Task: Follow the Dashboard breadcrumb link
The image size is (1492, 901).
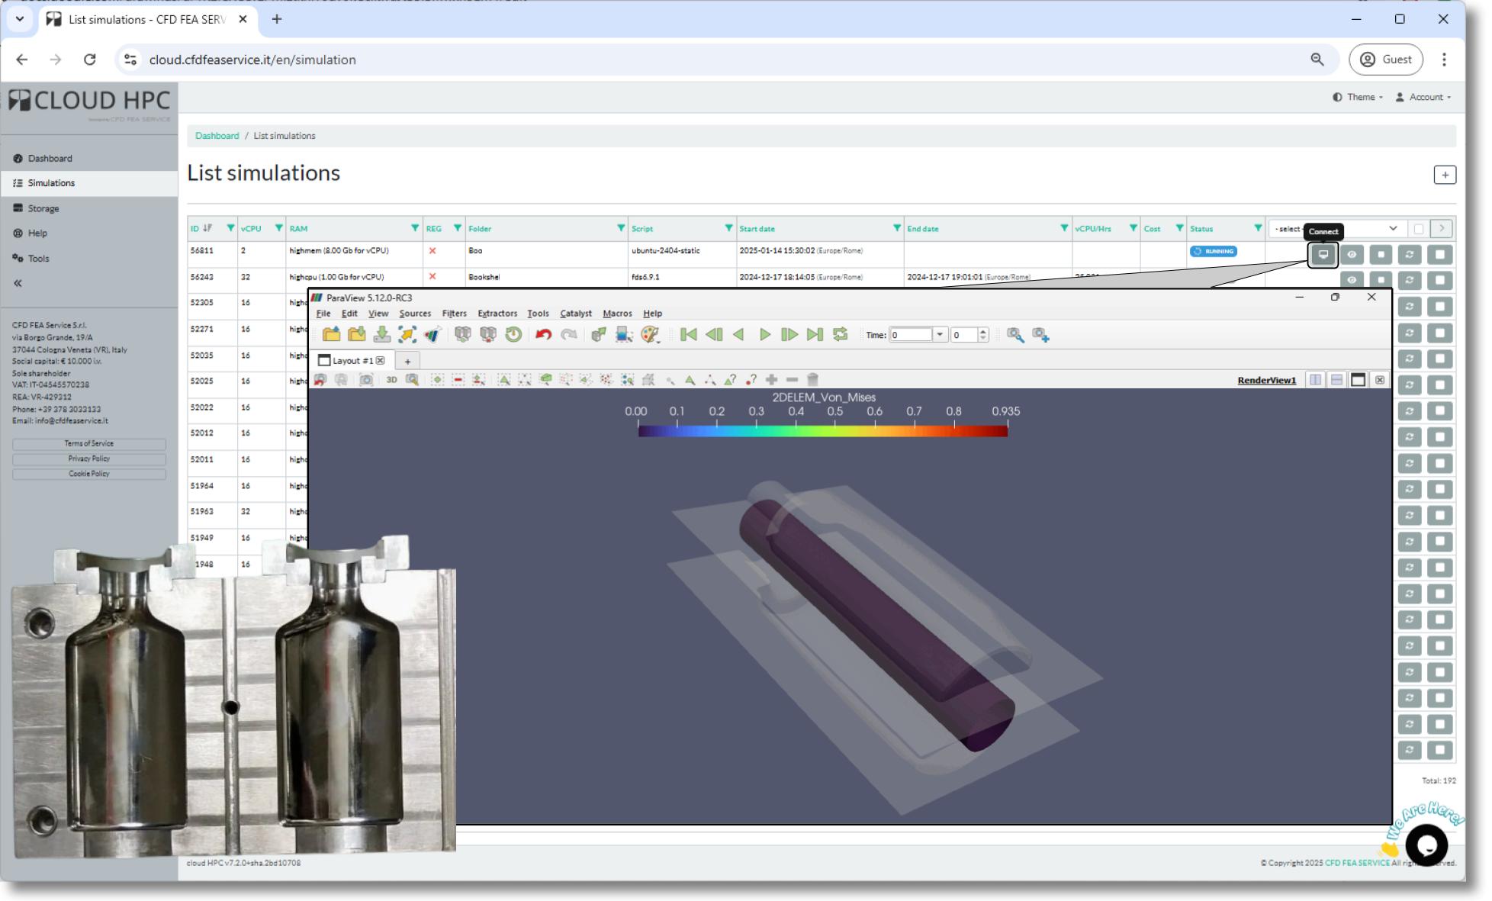Action: (217, 136)
